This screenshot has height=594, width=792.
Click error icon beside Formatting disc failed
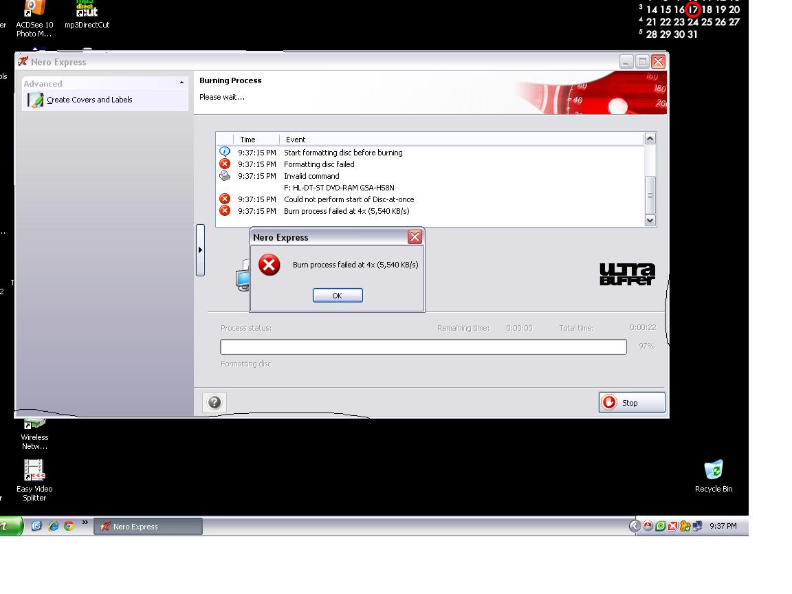coord(225,164)
